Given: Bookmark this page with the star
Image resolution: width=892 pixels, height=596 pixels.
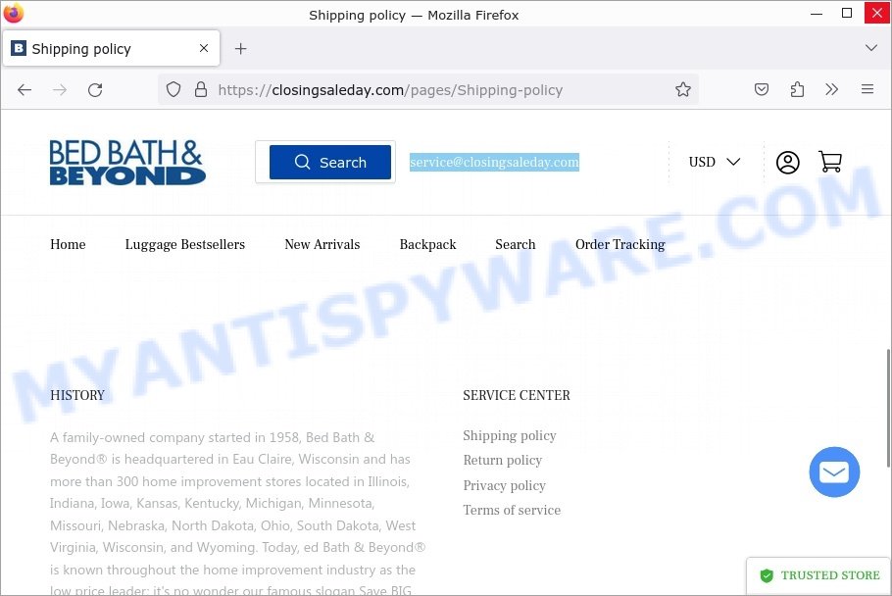Looking at the screenshot, I should click(x=683, y=89).
